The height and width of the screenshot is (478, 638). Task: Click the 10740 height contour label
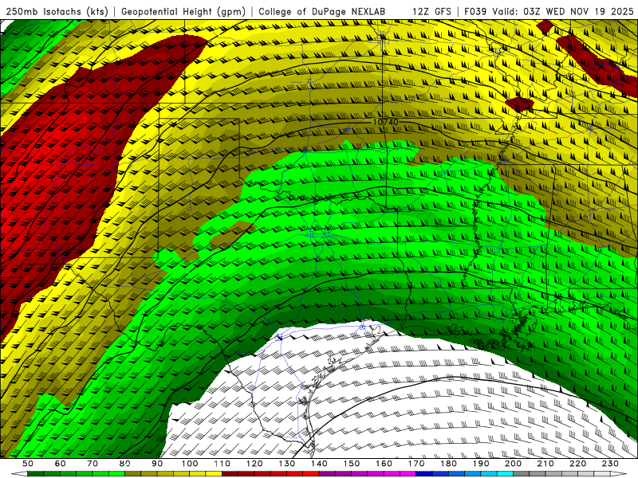coord(385,122)
